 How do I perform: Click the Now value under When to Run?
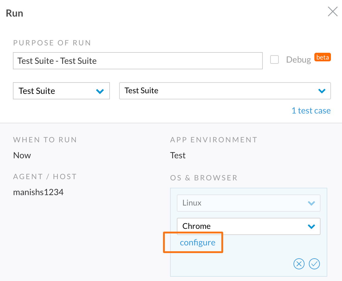coord(22,156)
